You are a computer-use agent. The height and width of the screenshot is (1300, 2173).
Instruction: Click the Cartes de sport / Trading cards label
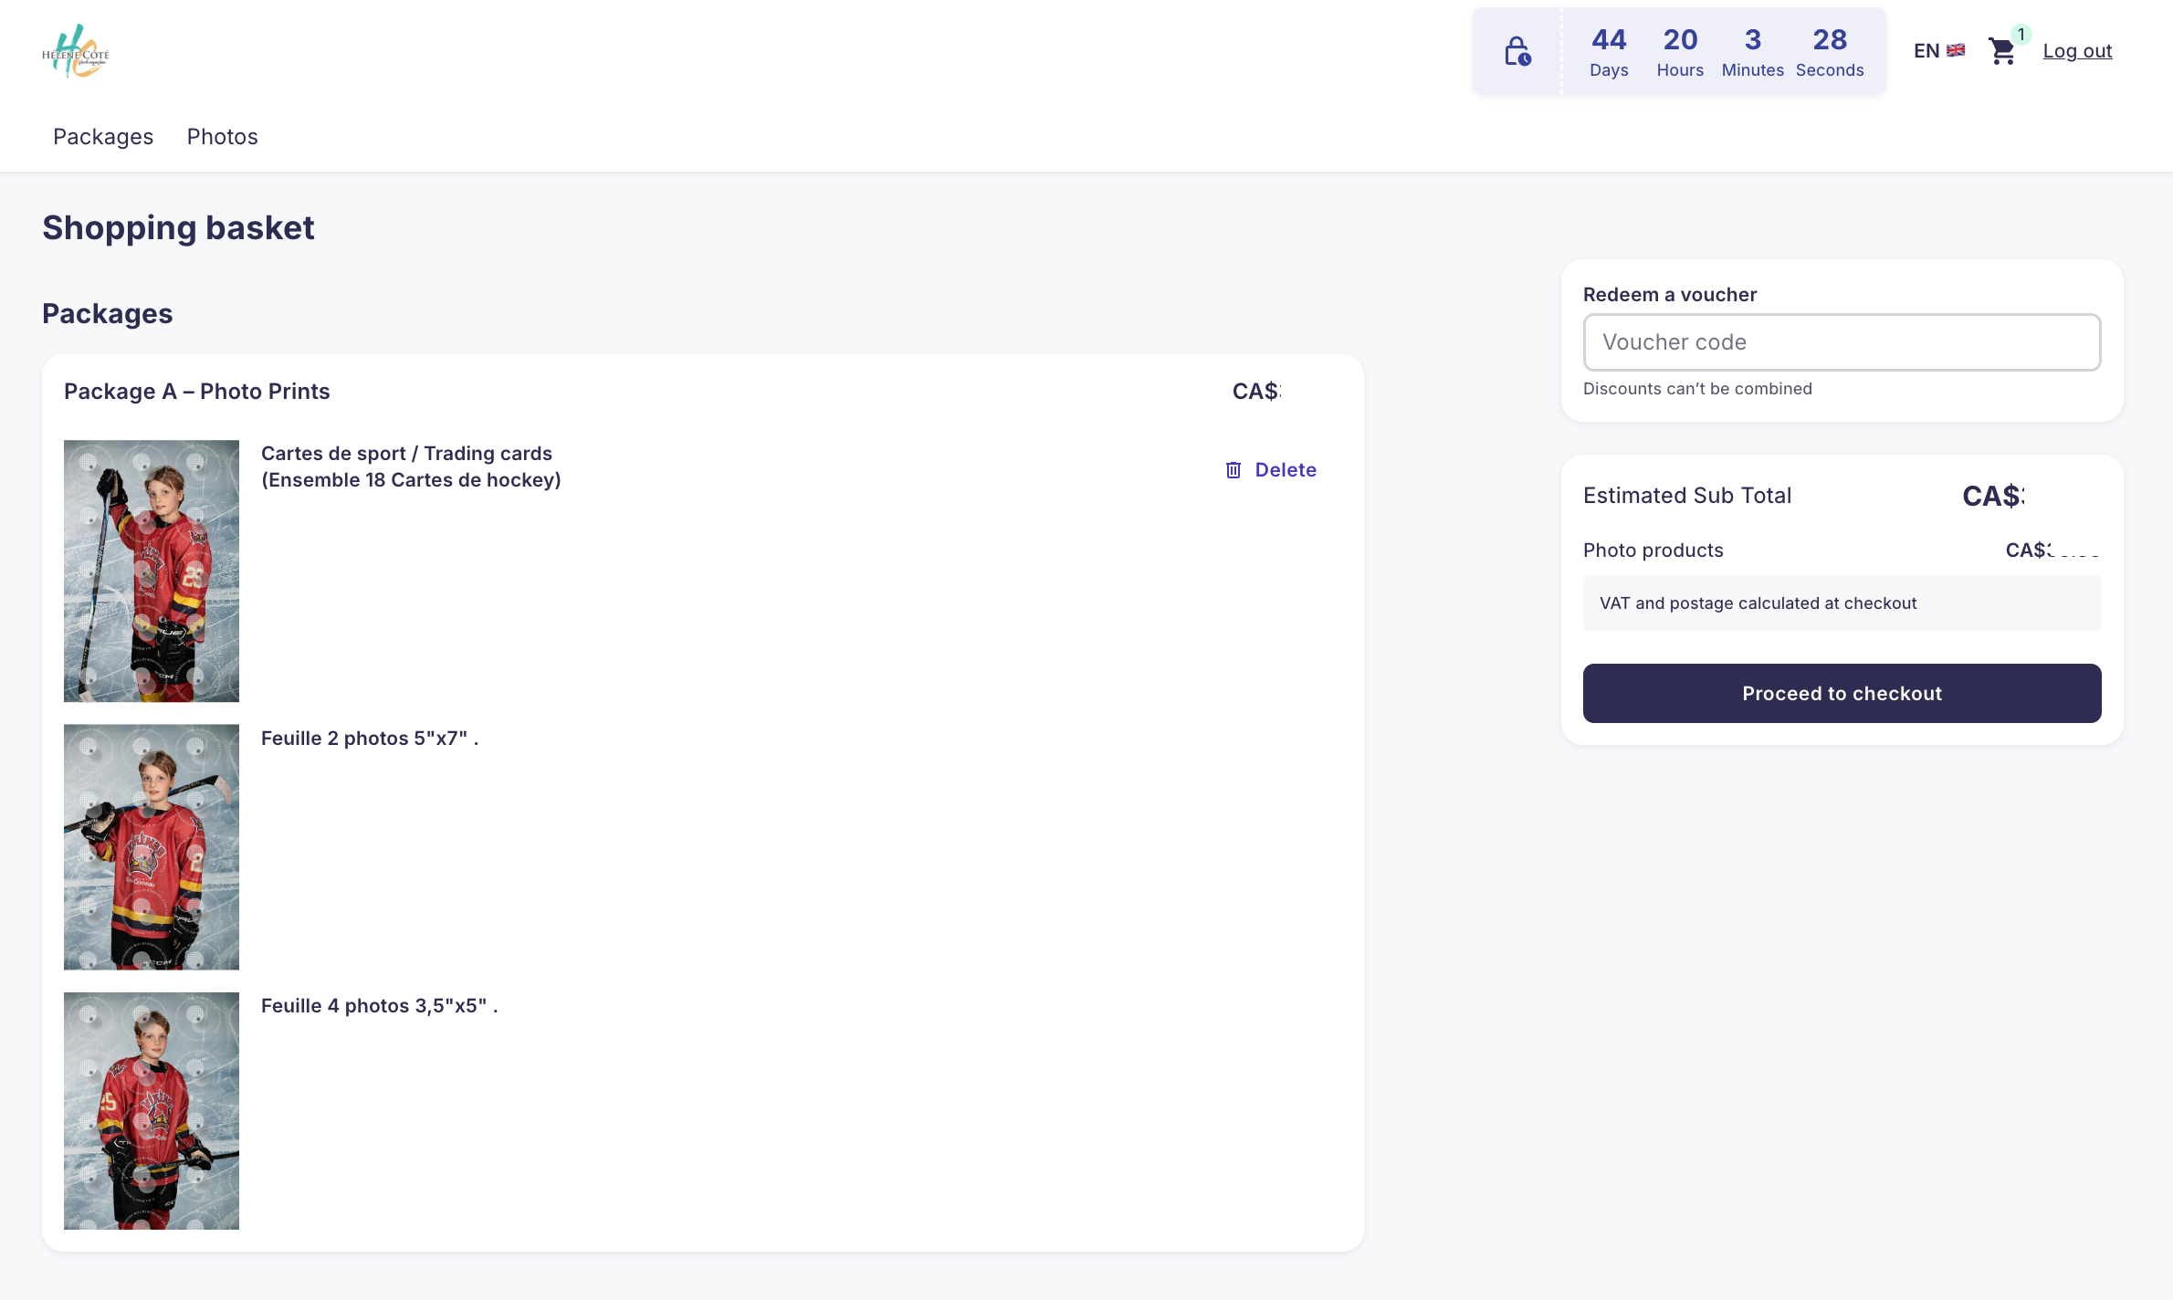coord(406,454)
